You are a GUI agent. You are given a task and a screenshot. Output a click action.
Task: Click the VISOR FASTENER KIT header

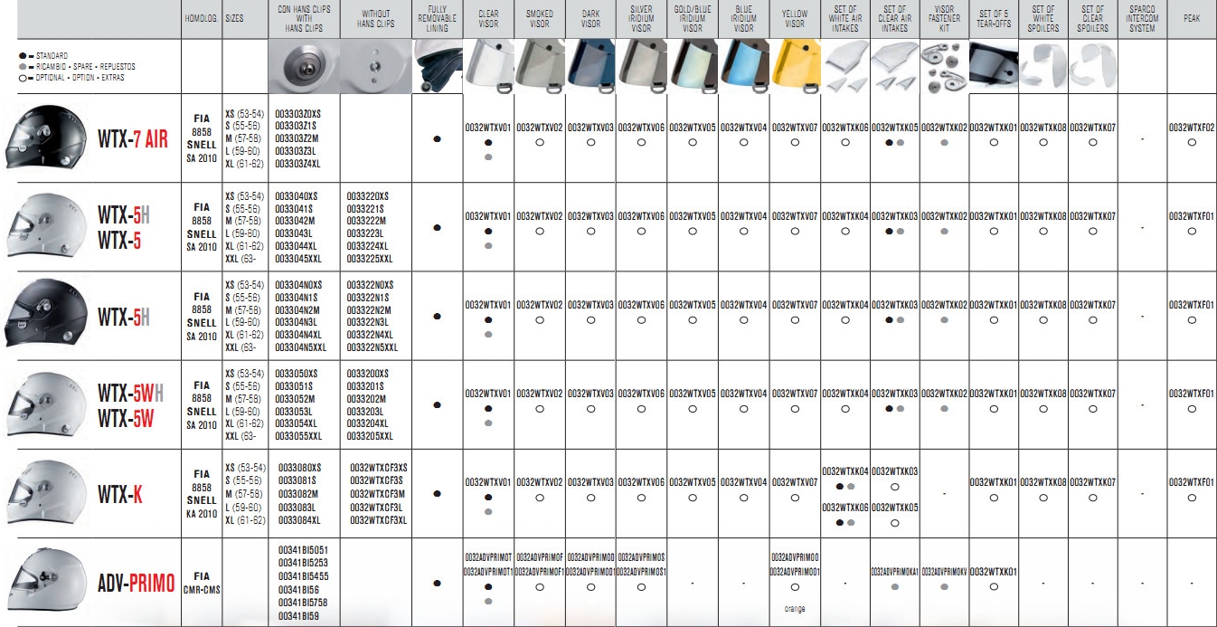tap(944, 18)
